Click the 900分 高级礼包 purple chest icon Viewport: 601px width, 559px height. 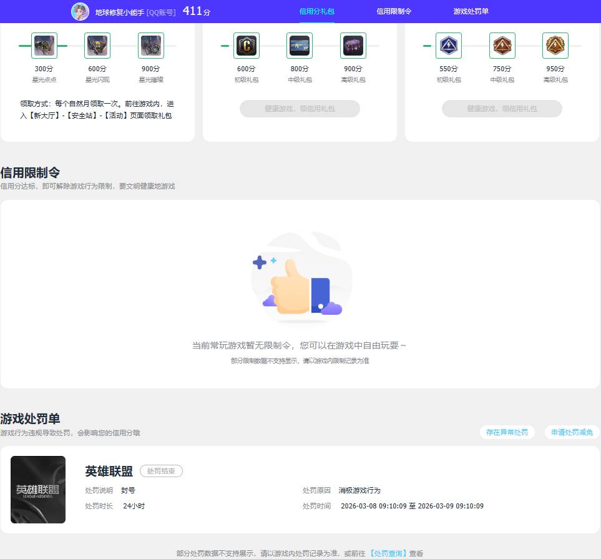pyautogui.click(x=353, y=46)
